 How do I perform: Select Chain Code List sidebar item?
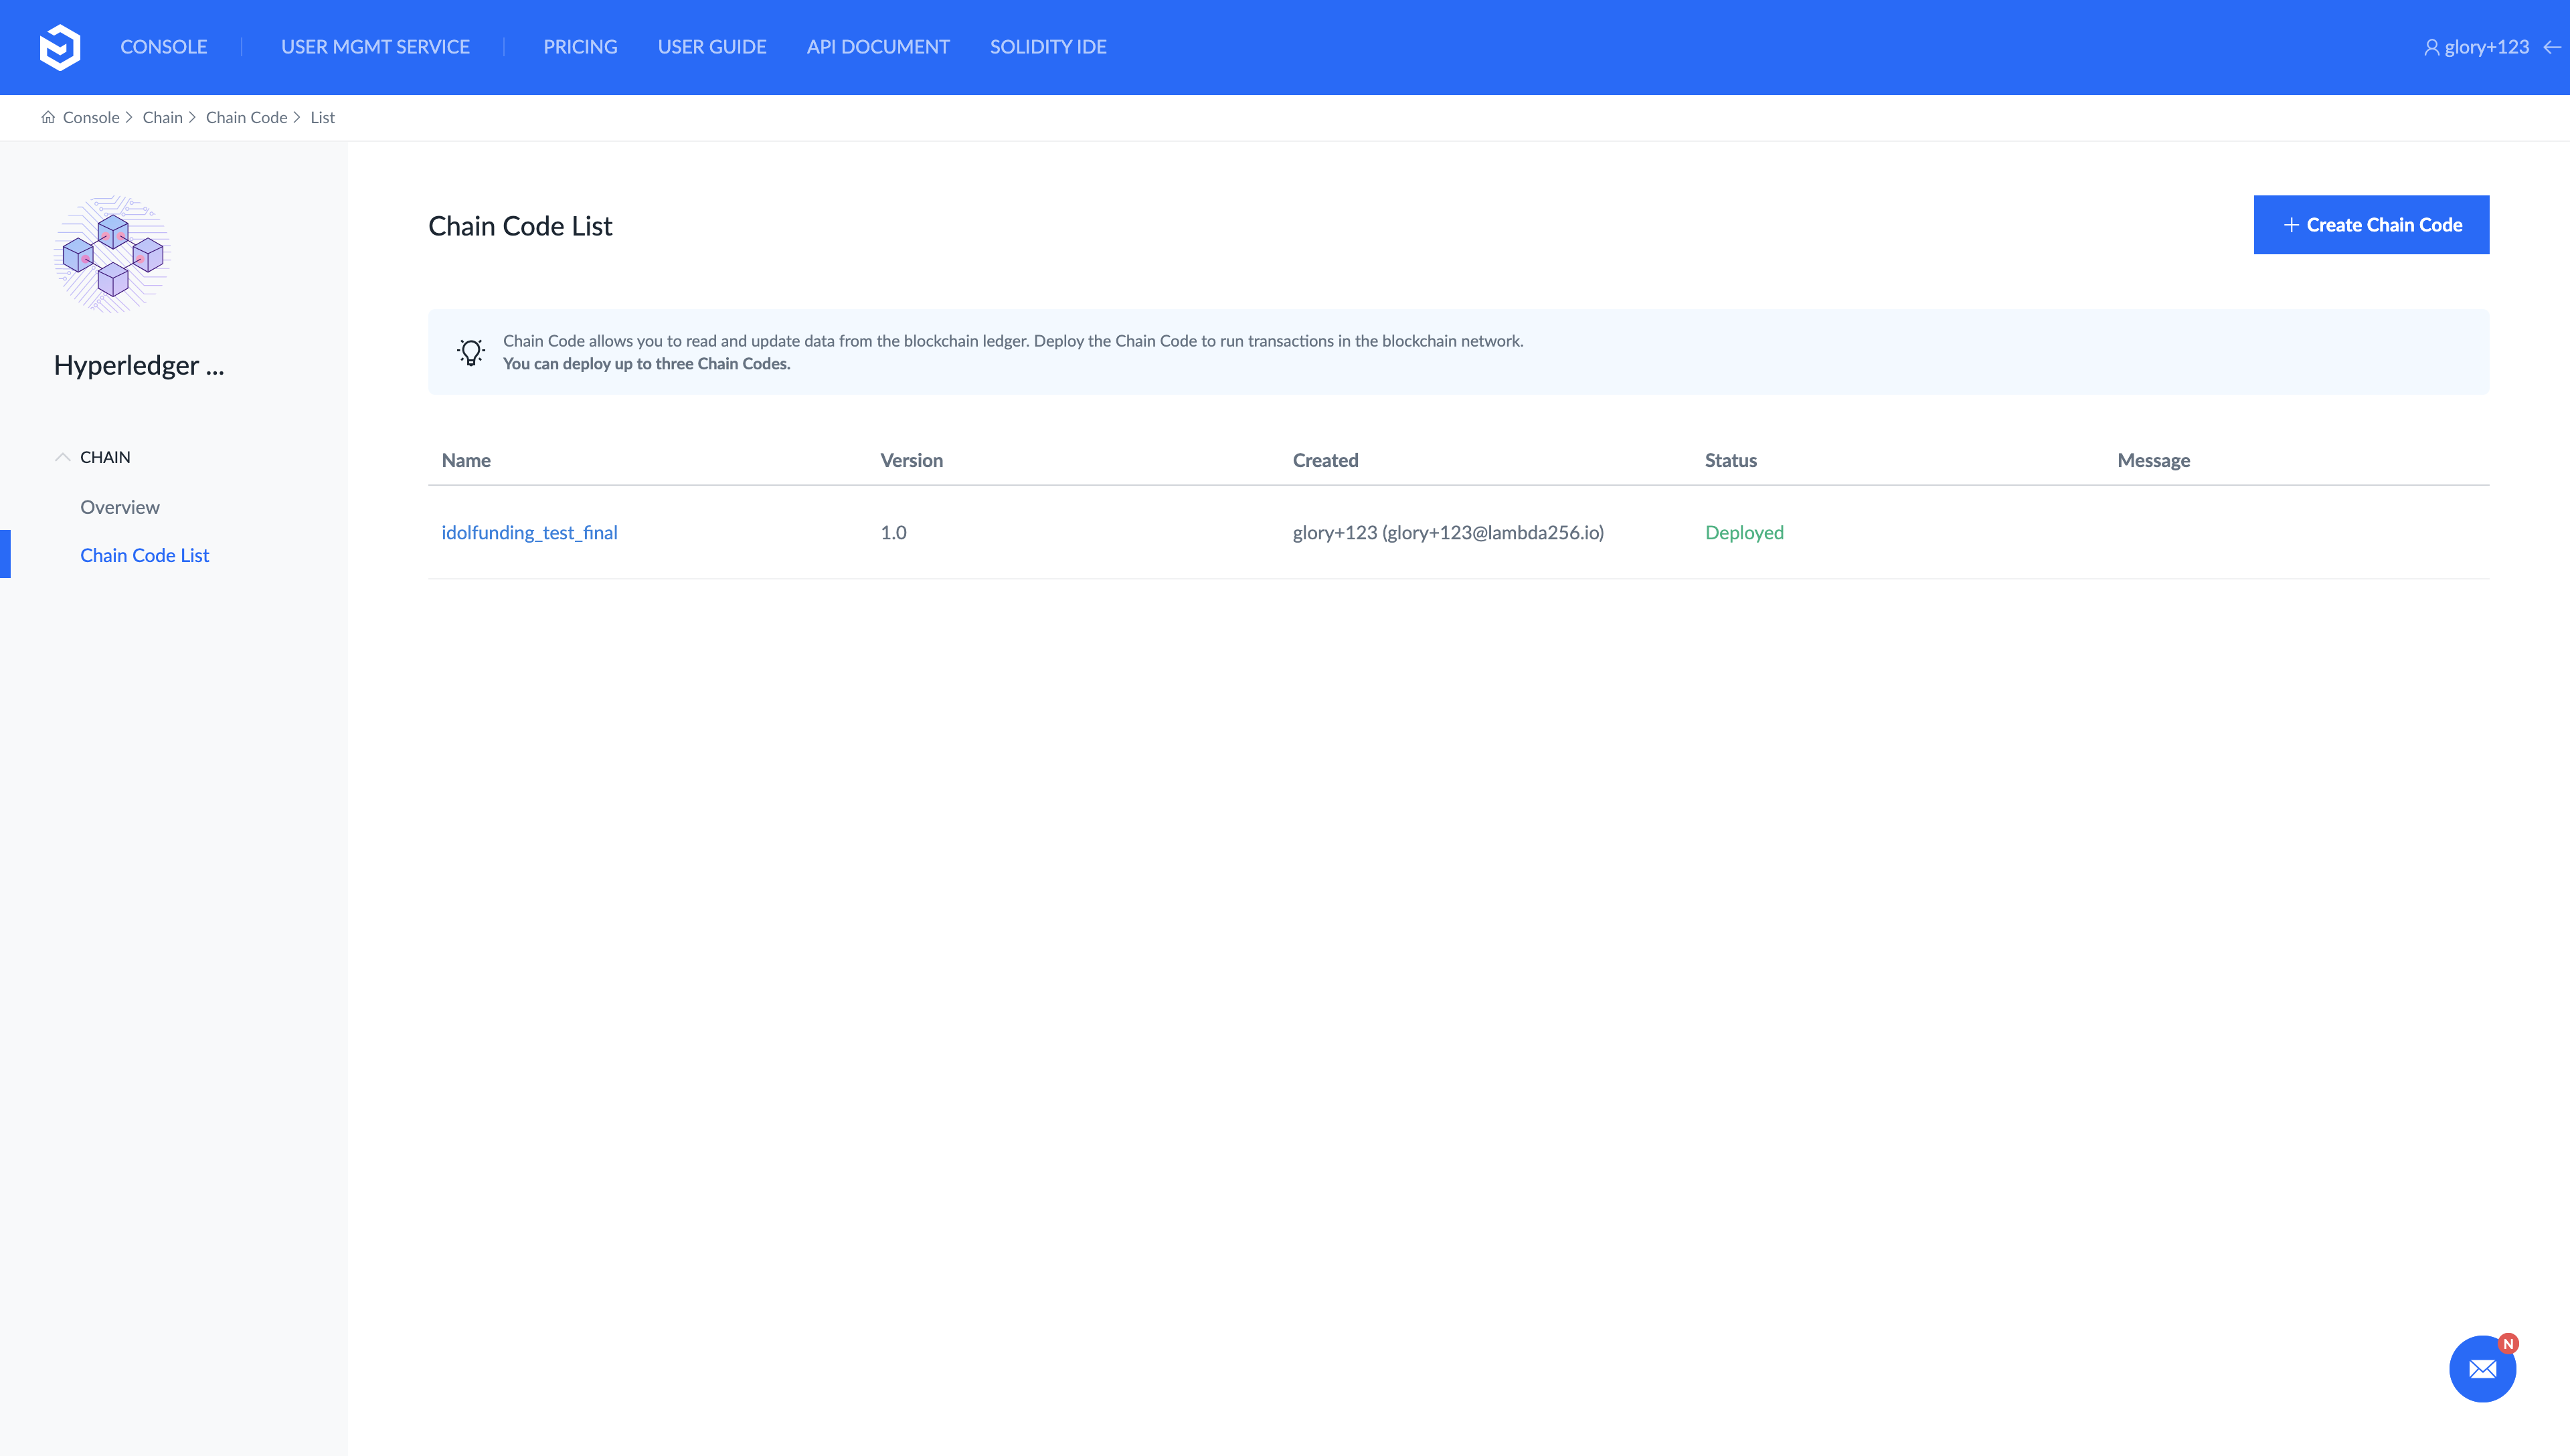coord(145,555)
